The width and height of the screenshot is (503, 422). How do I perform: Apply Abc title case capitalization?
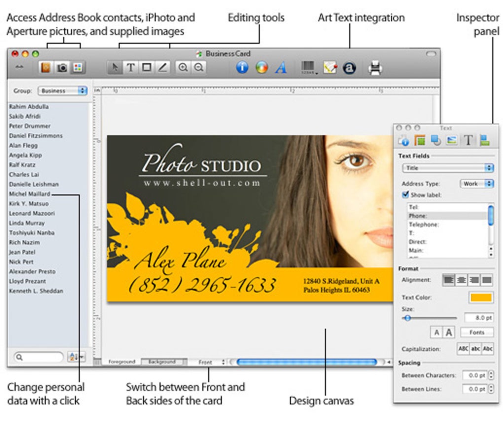(x=488, y=349)
